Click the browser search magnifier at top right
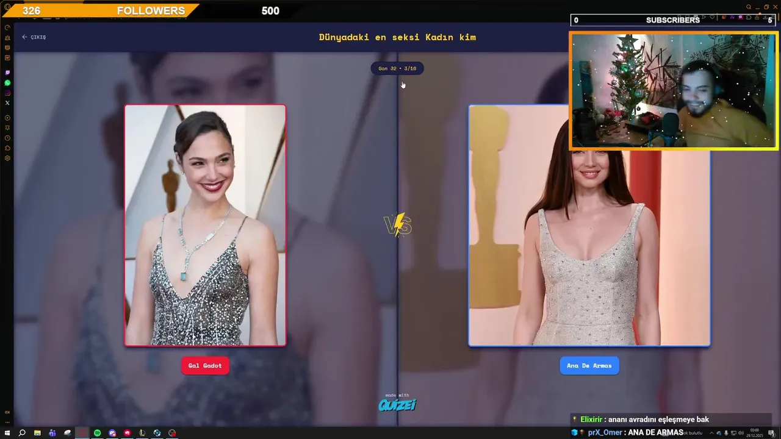Image resolution: width=781 pixels, height=439 pixels. (x=749, y=7)
